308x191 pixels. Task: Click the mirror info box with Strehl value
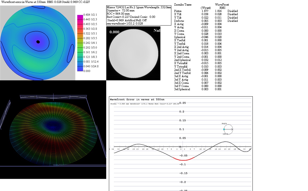pos(139,15)
